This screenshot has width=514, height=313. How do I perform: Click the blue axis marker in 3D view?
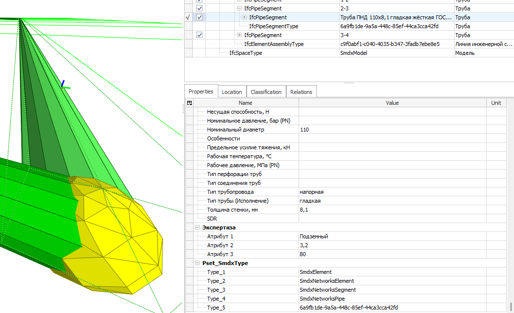coord(63,84)
